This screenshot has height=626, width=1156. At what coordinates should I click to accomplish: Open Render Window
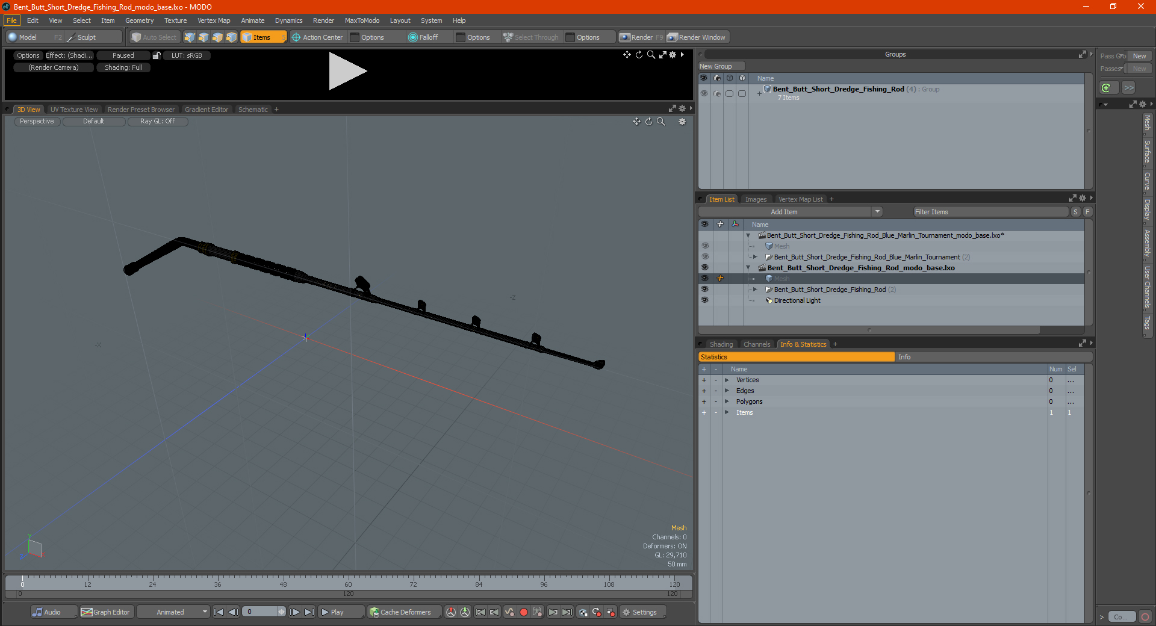click(x=697, y=37)
